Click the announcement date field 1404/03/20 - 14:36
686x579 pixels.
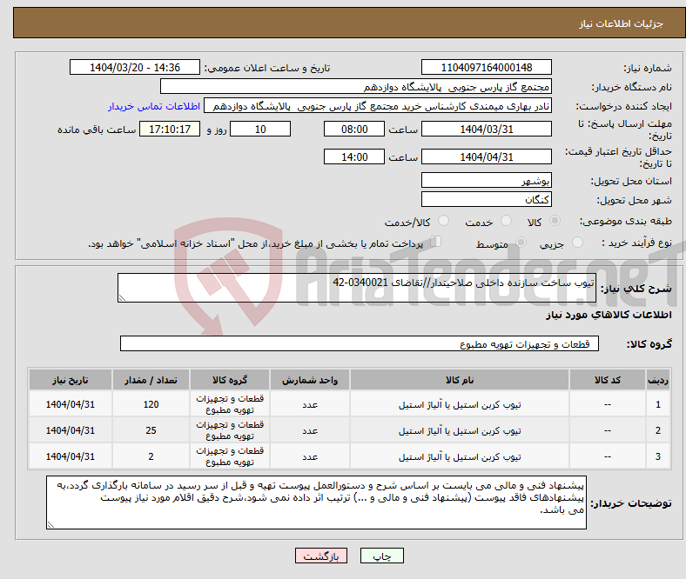coord(135,68)
